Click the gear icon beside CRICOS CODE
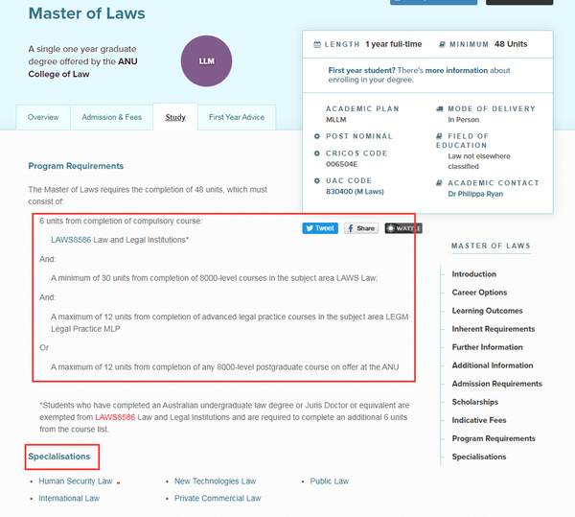Screen dimensions: 575x517 click(x=317, y=153)
